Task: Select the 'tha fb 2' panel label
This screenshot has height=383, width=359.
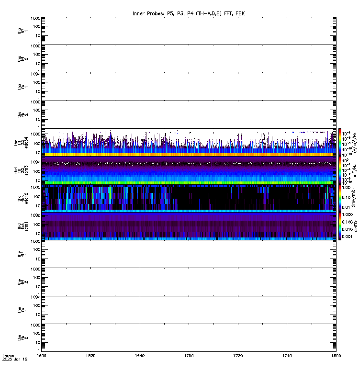Action: click(x=22, y=114)
